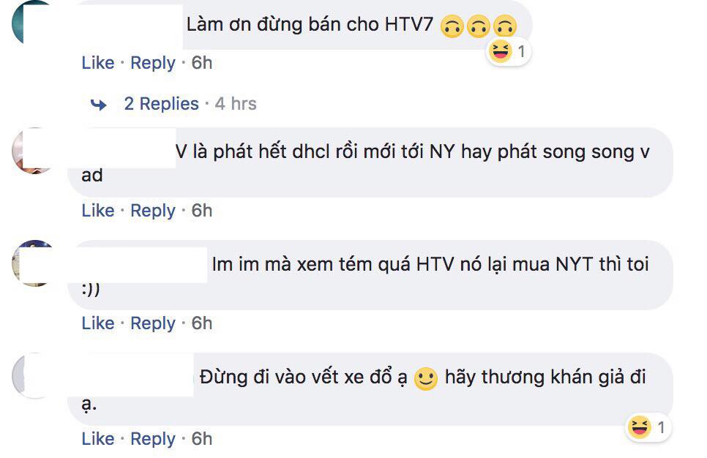Expand the 2 Replies thread
Screen dimensions: 707x458
coord(162,104)
